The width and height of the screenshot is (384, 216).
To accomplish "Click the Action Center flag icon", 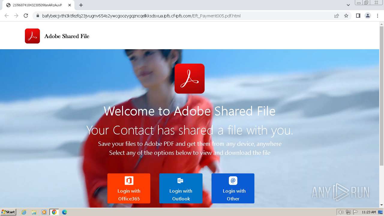I will click(355, 212).
